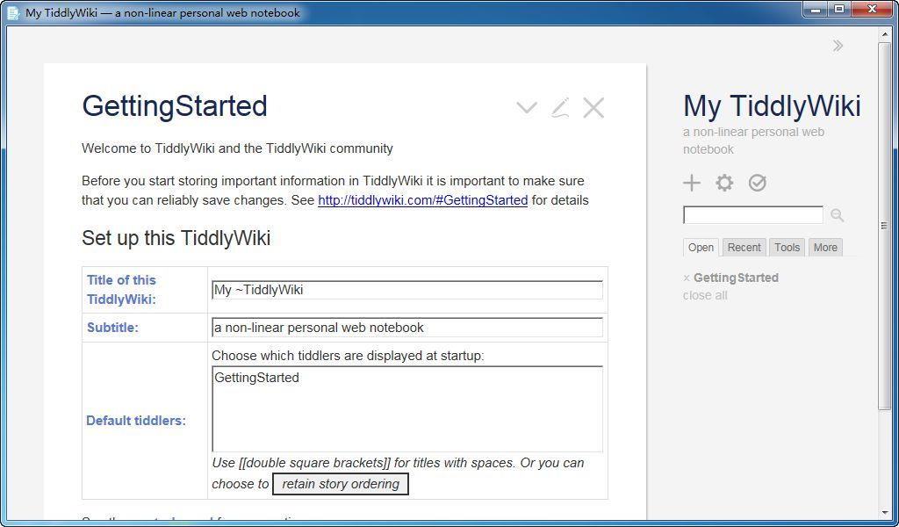The height and width of the screenshot is (527, 899).
Task: Close the My TiddlyWiki window
Action: (872, 9)
